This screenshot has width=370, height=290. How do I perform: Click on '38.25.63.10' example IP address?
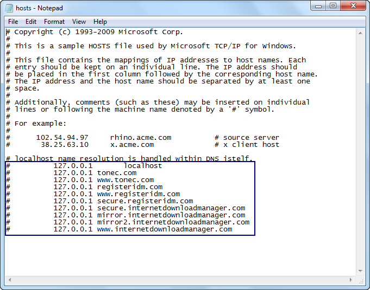[x=65, y=145]
